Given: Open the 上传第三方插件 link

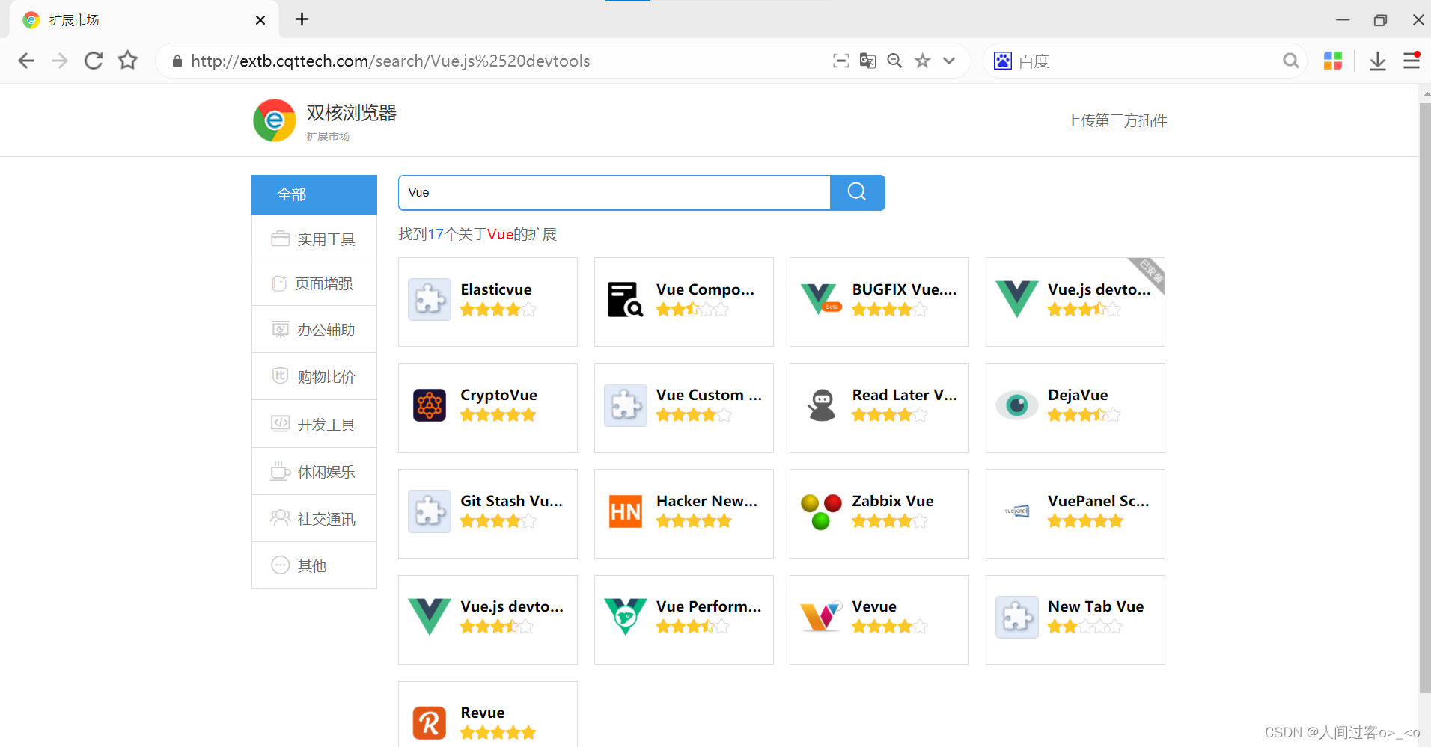Looking at the screenshot, I should click(1117, 120).
